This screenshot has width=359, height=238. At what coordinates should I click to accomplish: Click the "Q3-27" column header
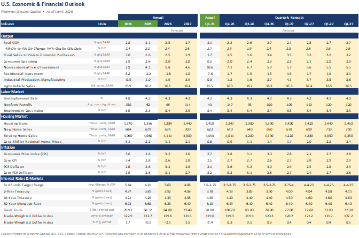(x=329, y=24)
